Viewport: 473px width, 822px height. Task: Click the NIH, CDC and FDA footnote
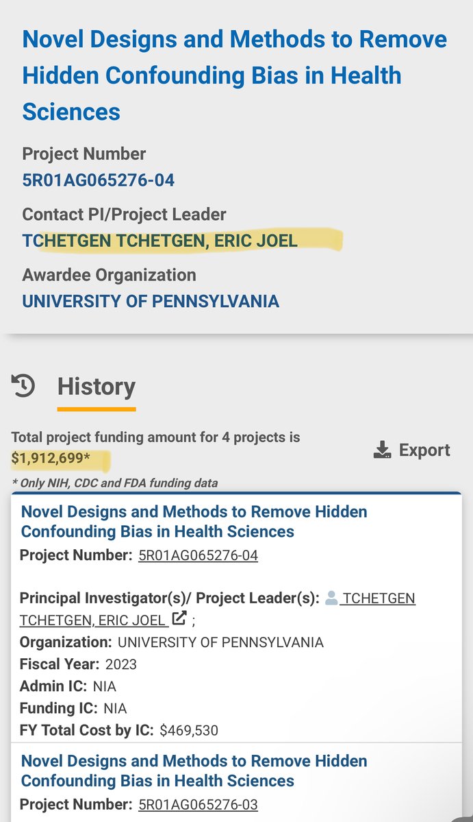pos(114,483)
